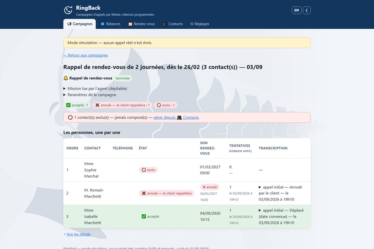
Task: Click the calendar icon in Rendez-vous tab
Action: pyautogui.click(x=130, y=24)
